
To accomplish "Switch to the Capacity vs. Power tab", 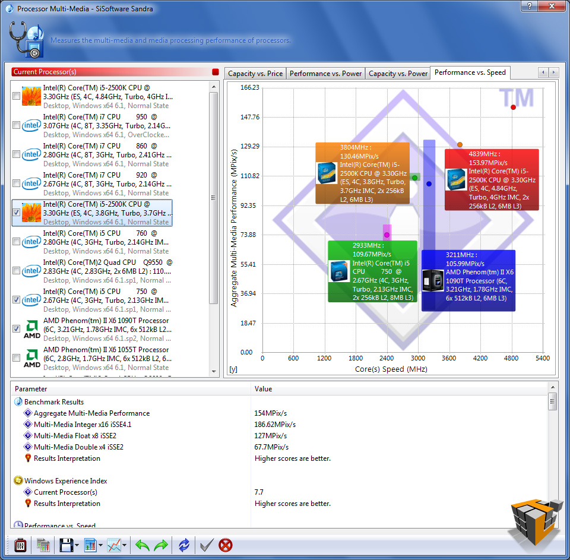I will click(398, 74).
